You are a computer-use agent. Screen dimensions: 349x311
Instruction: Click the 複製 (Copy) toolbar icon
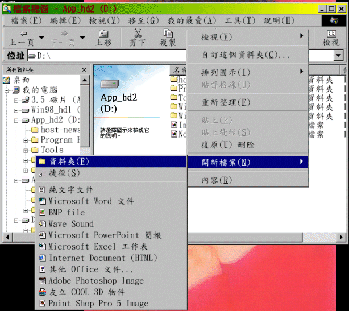(168, 38)
